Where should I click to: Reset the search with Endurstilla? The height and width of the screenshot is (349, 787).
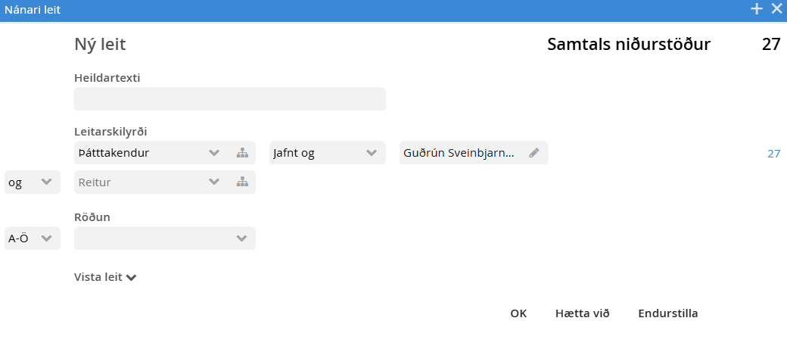point(667,313)
